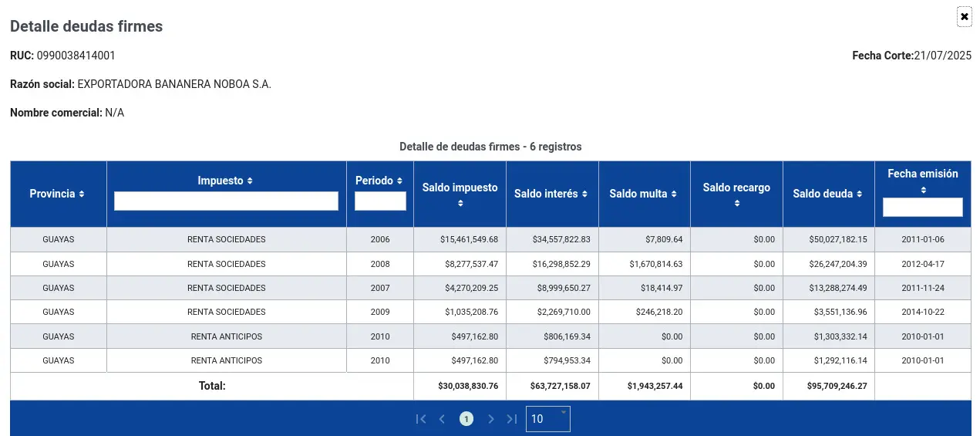The image size is (980, 436).
Task: Click total saldo deuda $95,709,246.27
Action: 829,386
